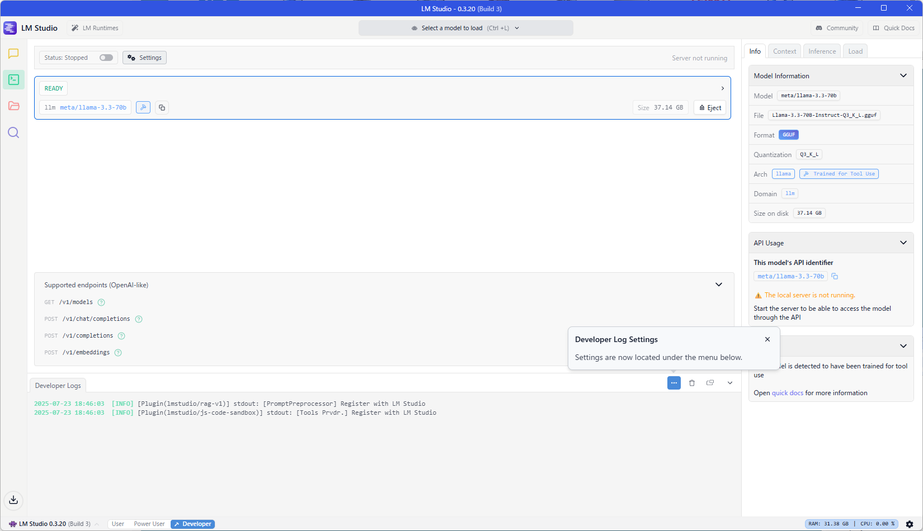Clear developer logs with trash icon
Screen dimensions: 923x531
[692, 383]
